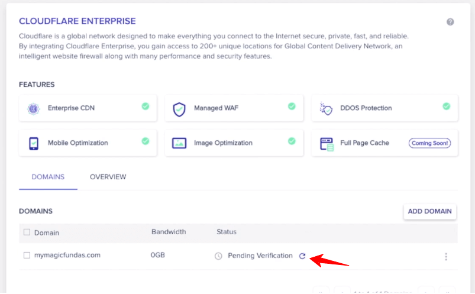Click the Enterprise CDN label

coord(71,108)
